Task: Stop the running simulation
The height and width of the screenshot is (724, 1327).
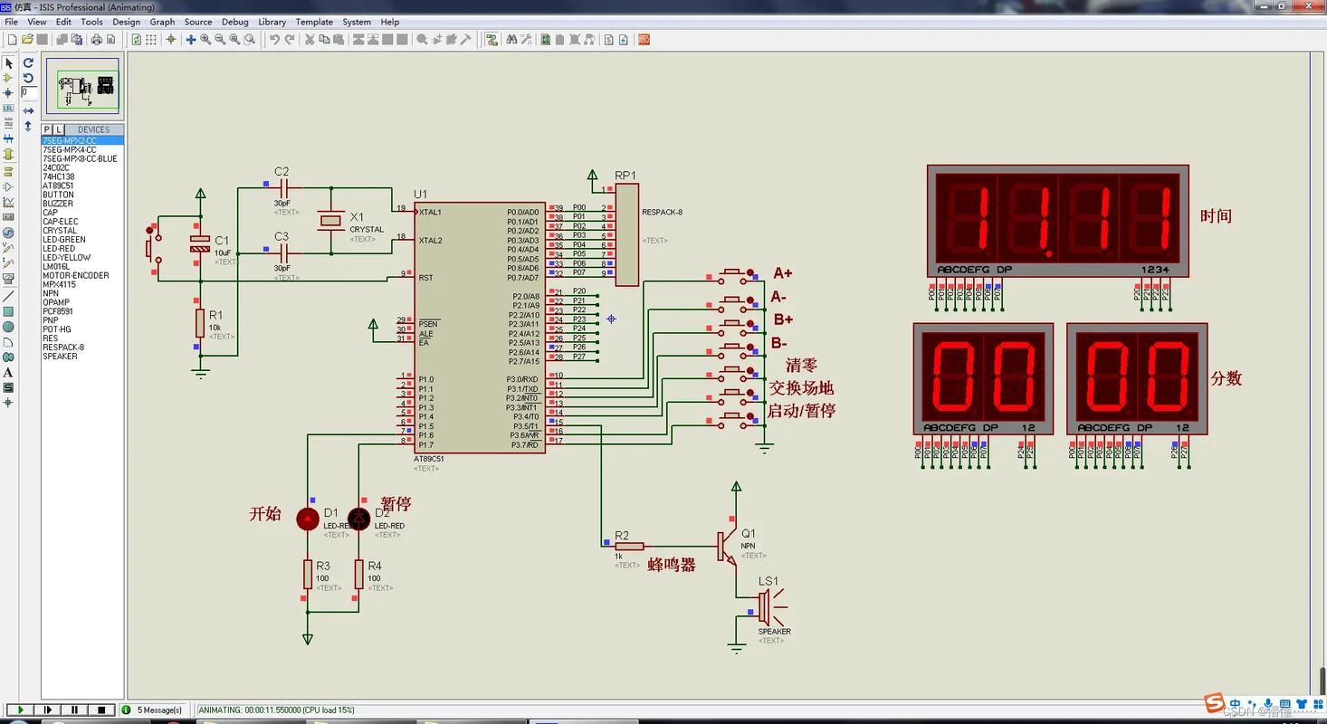Action: click(x=101, y=710)
